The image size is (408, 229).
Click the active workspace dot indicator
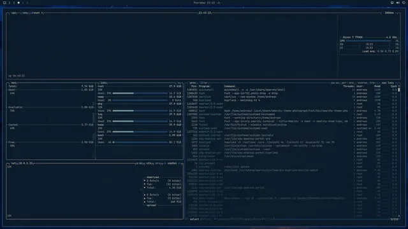(x=18, y=3)
